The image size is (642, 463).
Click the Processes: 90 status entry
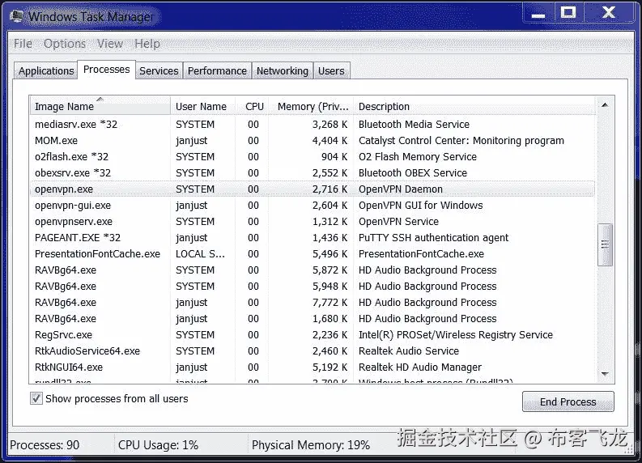point(45,445)
